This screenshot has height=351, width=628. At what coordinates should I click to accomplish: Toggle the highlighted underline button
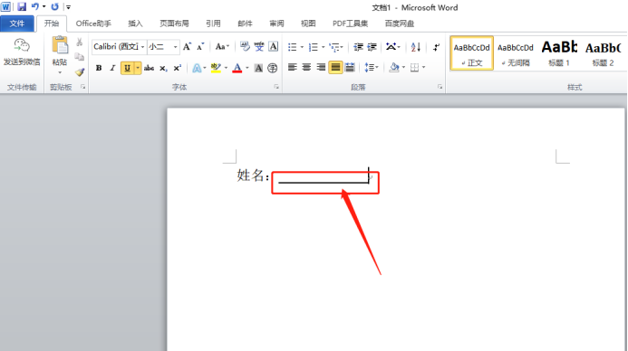128,68
